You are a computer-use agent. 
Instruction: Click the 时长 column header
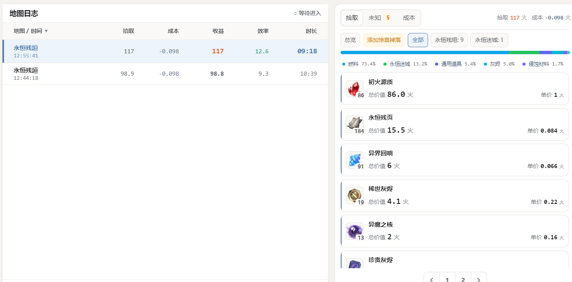coord(311,31)
